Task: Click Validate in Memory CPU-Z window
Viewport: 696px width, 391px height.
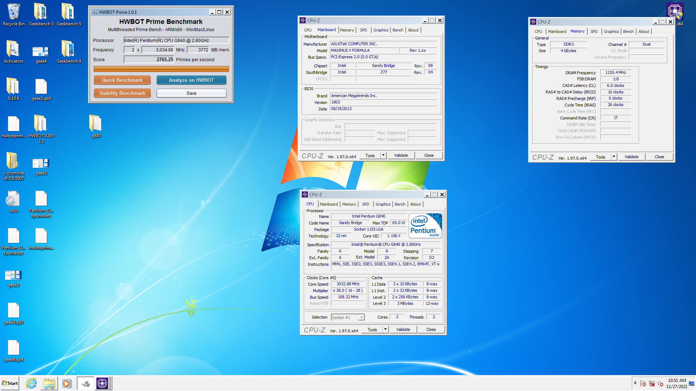Action: point(631,157)
